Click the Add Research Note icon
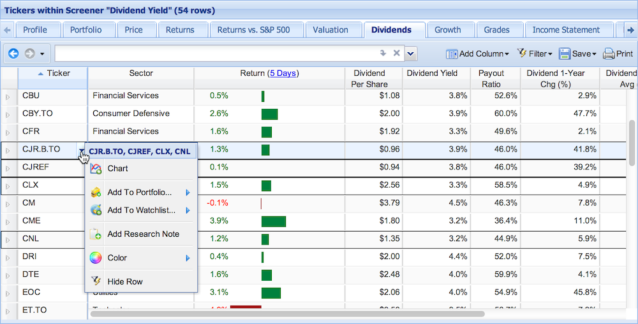Screen dimensions: 638x324 (x=96, y=234)
